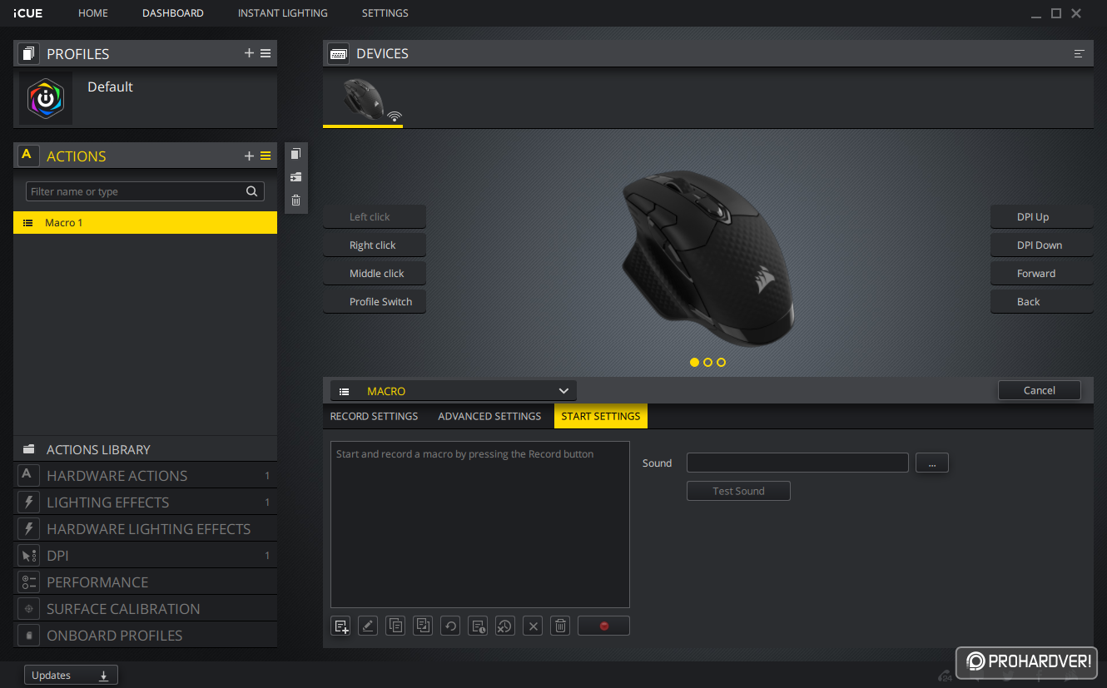The height and width of the screenshot is (688, 1107).
Task: Add a new action with the plus icon
Action: click(x=249, y=156)
